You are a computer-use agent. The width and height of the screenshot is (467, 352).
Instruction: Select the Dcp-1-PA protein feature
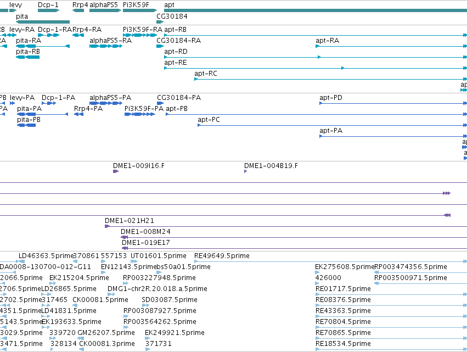(49, 103)
